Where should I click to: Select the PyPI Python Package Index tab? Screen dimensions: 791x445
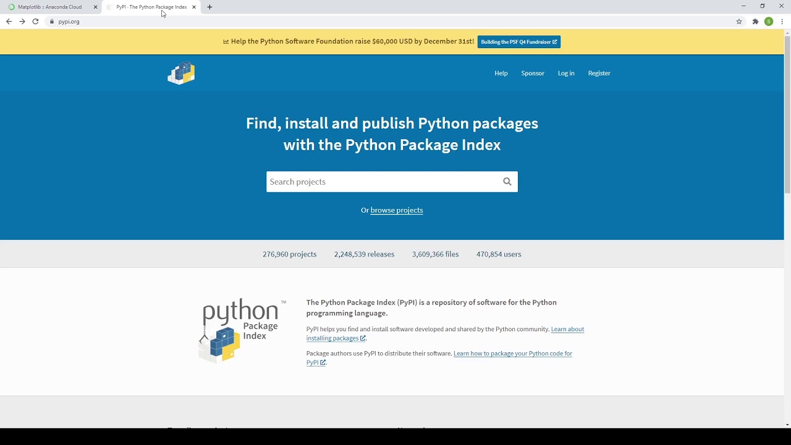point(151,7)
